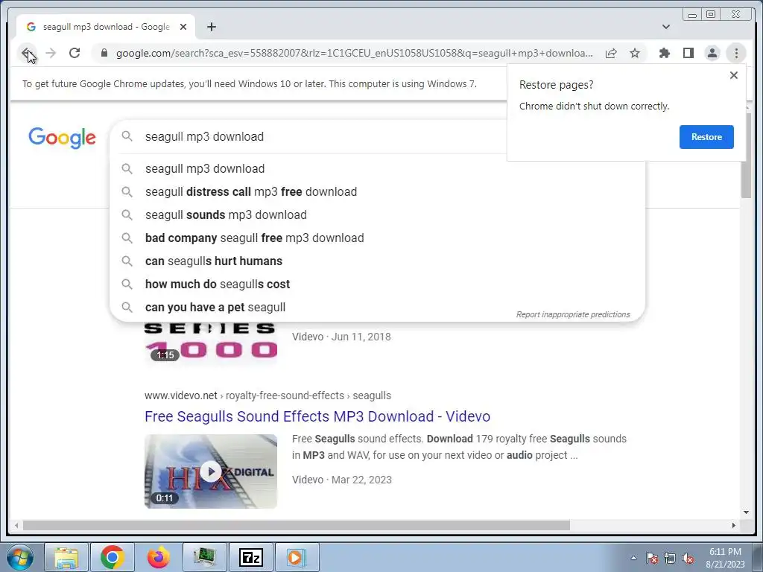This screenshot has height=572, width=763.
Task: Click the blue Restore button
Action: tap(706, 137)
